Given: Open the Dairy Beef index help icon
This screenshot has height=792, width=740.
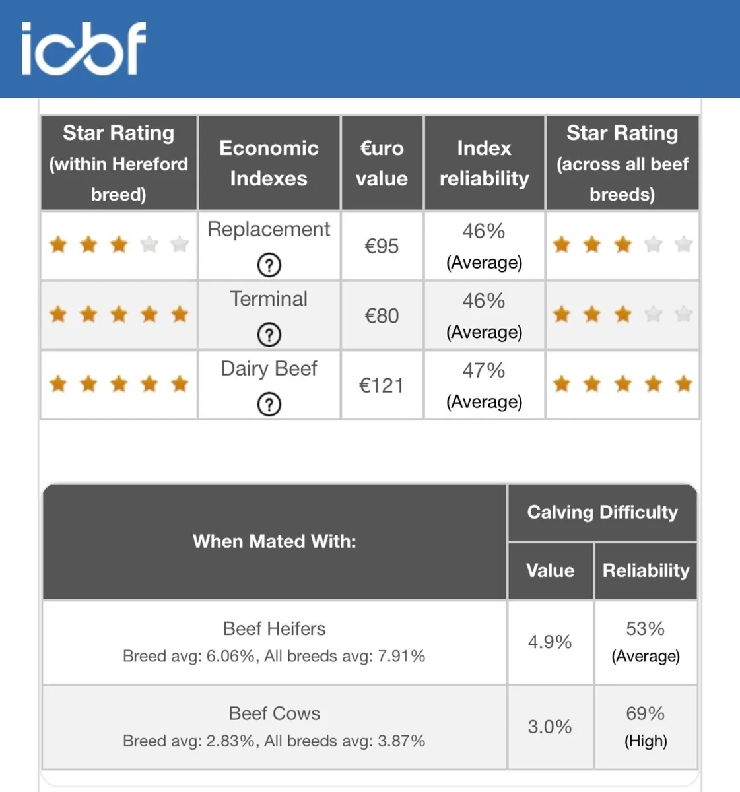Looking at the screenshot, I should pos(269,404).
